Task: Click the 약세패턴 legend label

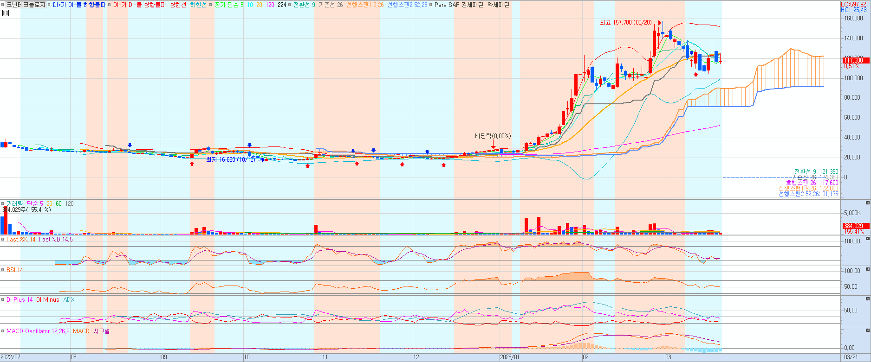Action: tap(498, 5)
